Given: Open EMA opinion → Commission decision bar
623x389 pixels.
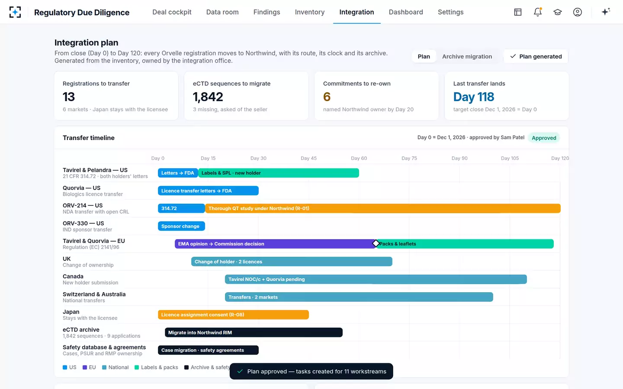Looking at the screenshot, I should point(275,244).
